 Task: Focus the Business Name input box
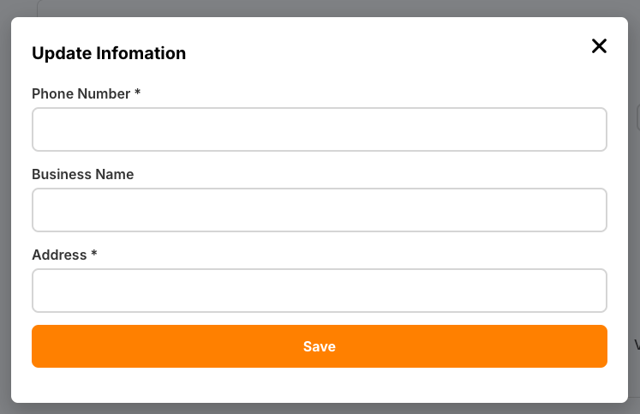[x=319, y=210]
